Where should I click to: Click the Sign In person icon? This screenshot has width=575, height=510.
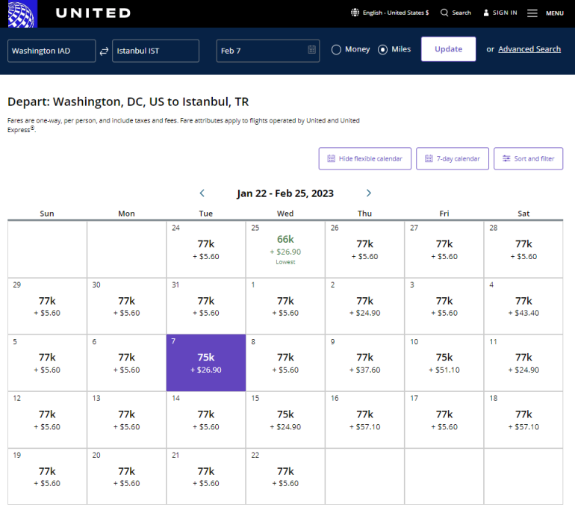[x=486, y=13]
